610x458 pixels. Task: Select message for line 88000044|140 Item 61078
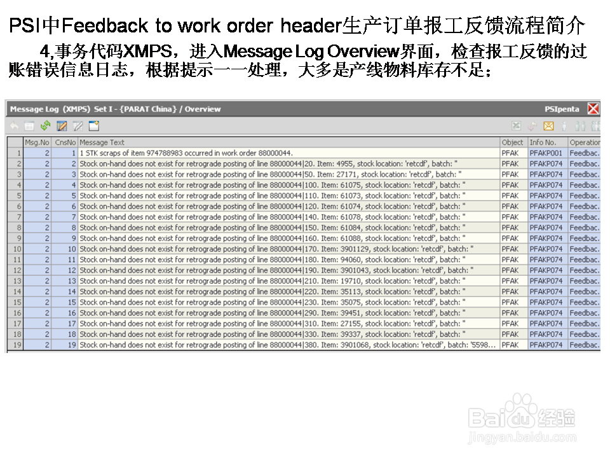pos(288,217)
